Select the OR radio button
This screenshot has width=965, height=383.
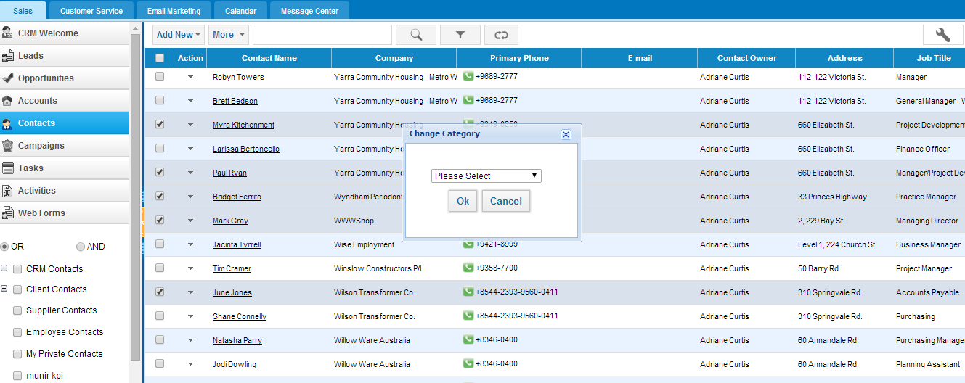click(x=4, y=247)
